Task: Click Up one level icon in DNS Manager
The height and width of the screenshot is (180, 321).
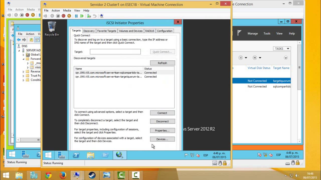Action: click(31, 40)
